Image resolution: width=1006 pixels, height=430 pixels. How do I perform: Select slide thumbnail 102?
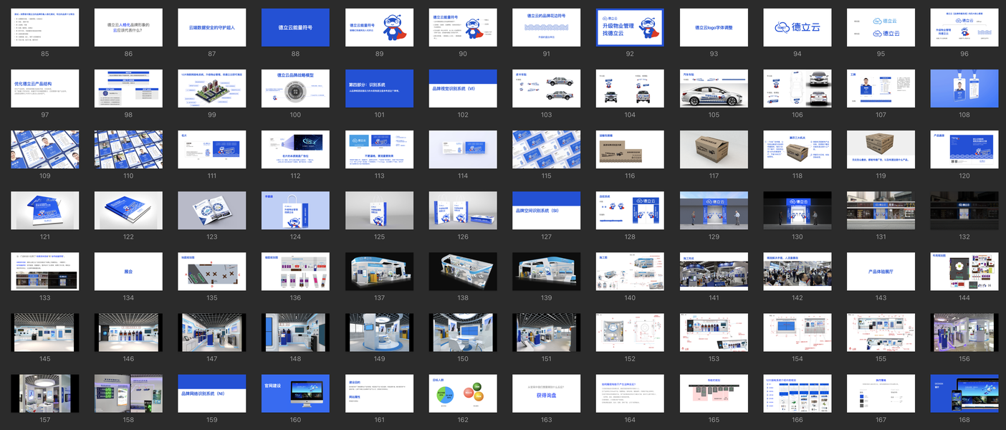463,89
